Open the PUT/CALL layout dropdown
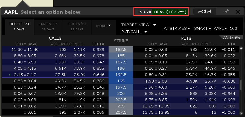The image size is (245, 117). click(134, 32)
